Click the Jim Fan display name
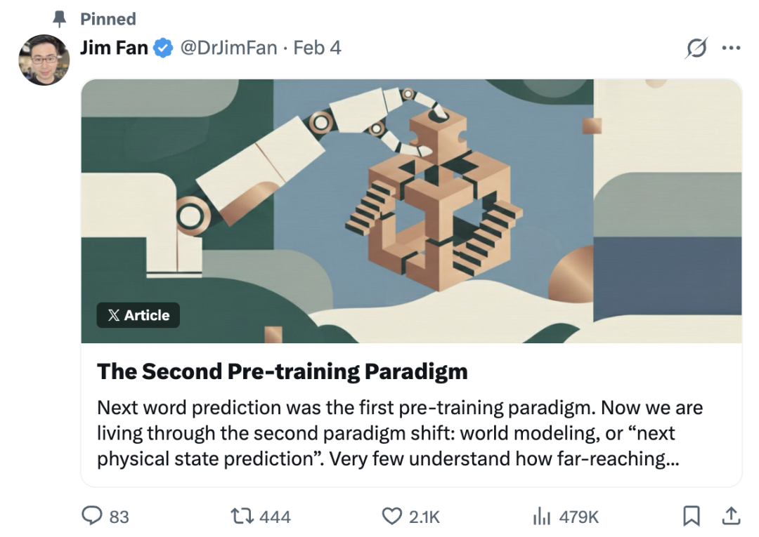759x537 pixels. [114, 48]
